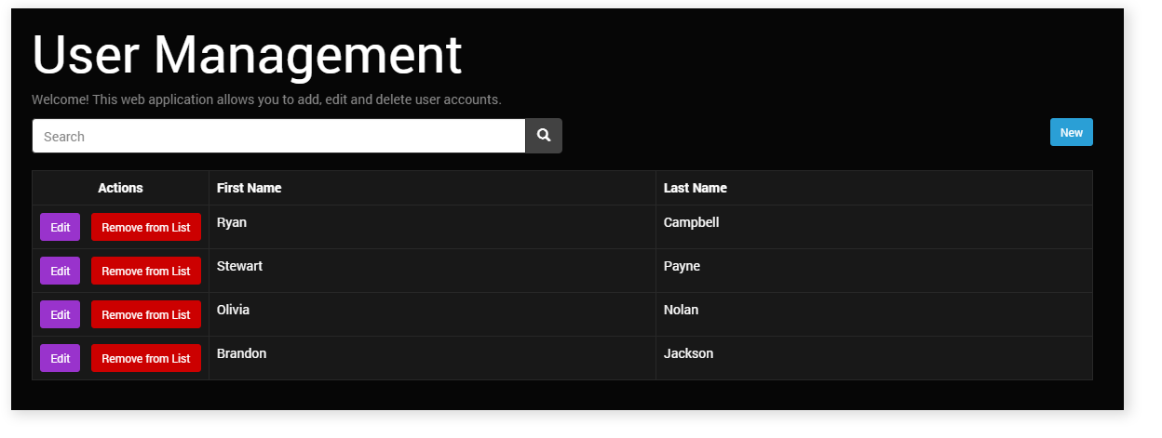Open Edit for Brandon Jackson
The image size is (1162, 438).
pyautogui.click(x=60, y=358)
